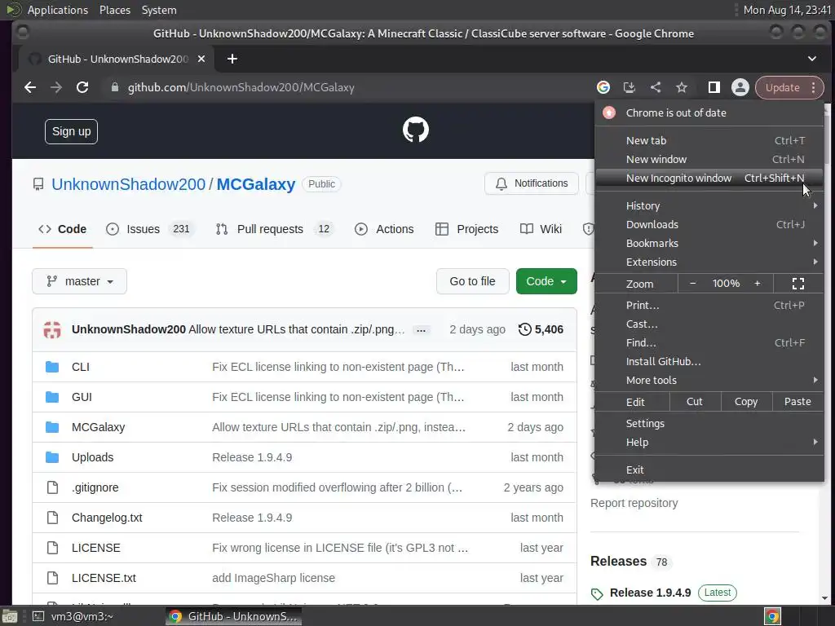Expand the Help submenu
The image size is (835, 626).
point(709,443)
